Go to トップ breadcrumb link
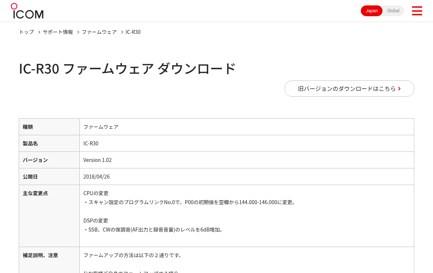Screen dimensions: 433x273 (26, 32)
